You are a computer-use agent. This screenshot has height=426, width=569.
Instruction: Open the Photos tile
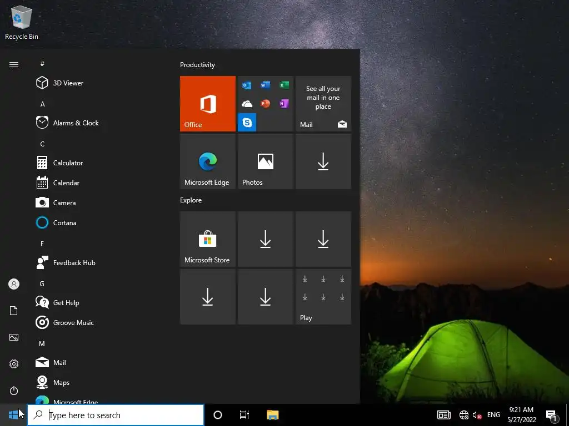point(266,161)
